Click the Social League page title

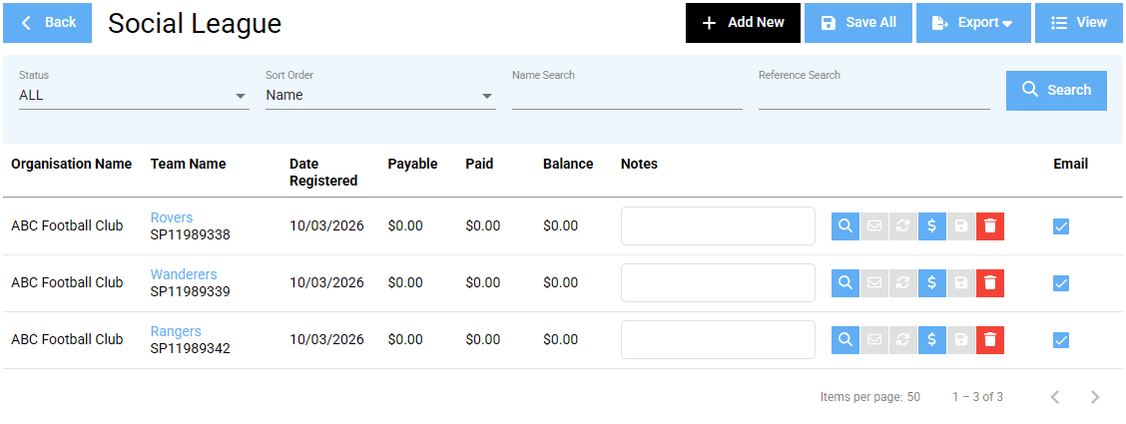pyautogui.click(x=195, y=24)
